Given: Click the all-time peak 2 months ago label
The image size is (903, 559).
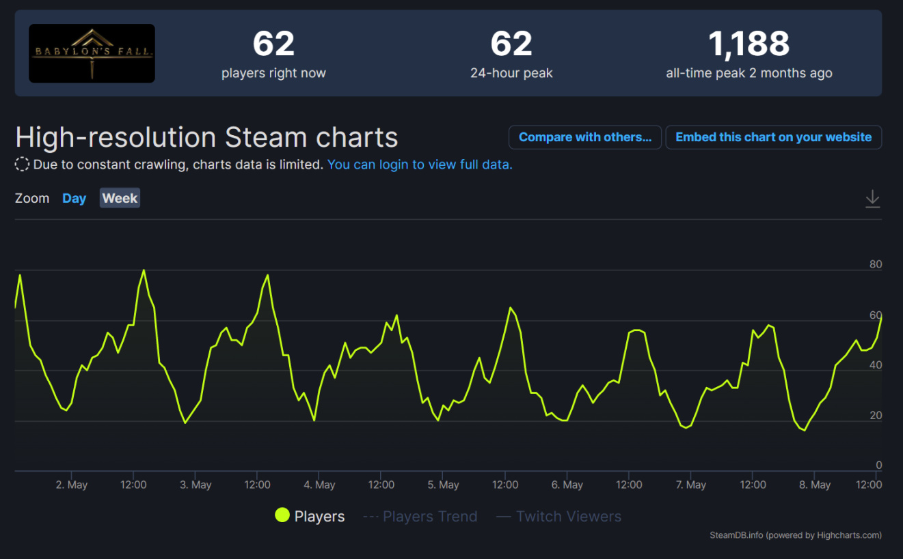Looking at the screenshot, I should (749, 73).
